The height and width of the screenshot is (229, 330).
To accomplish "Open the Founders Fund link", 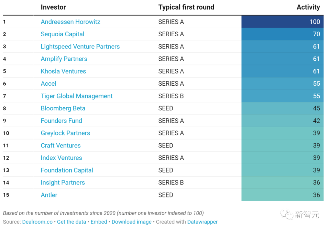I will 61,121.
